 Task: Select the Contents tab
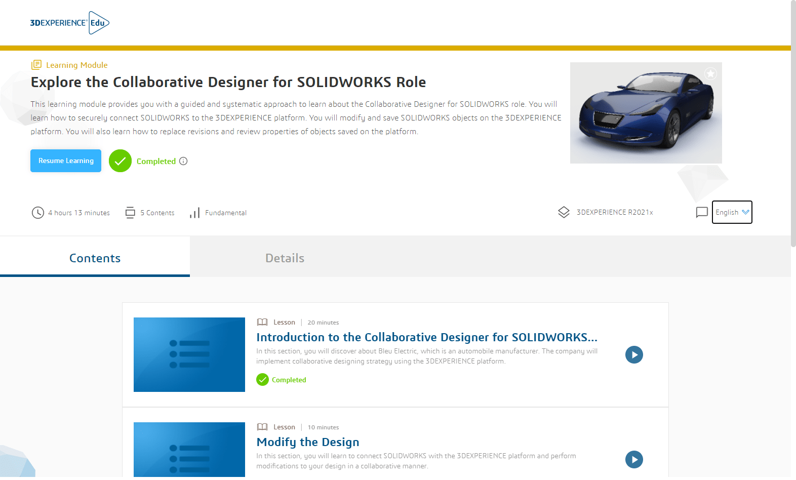(95, 258)
